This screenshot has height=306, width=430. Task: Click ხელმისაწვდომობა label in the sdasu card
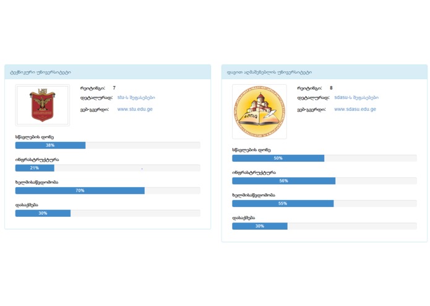[254, 195]
